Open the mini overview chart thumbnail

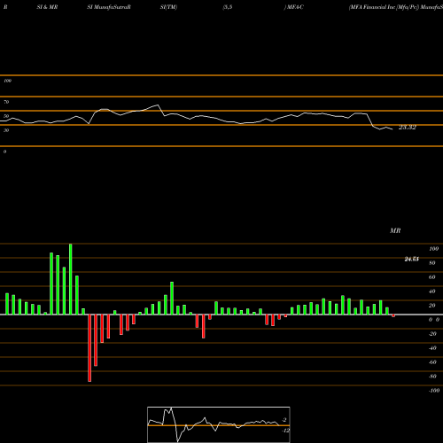click(219, 424)
